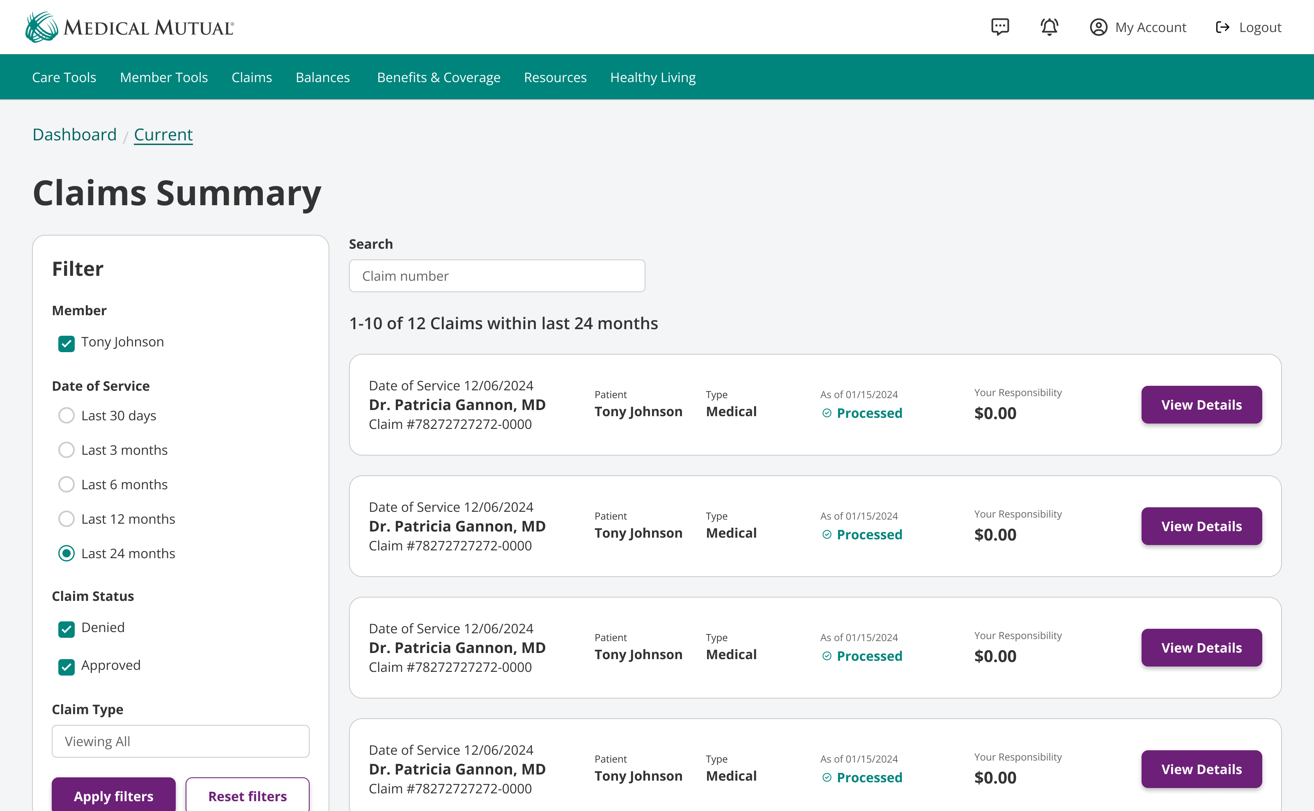Go to Dashboard breadcrumb link
This screenshot has width=1314, height=811.
tap(75, 135)
